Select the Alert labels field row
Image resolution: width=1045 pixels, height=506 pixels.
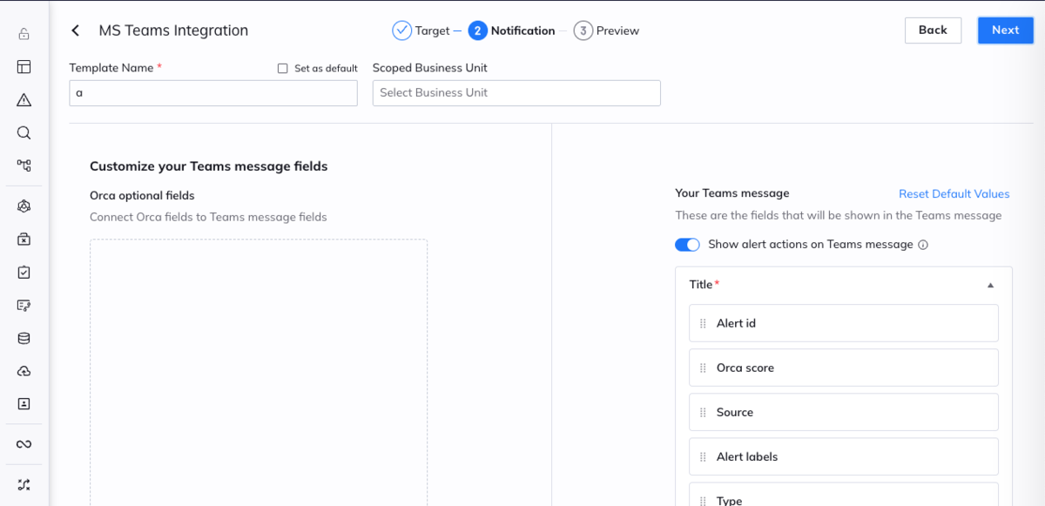pos(844,456)
